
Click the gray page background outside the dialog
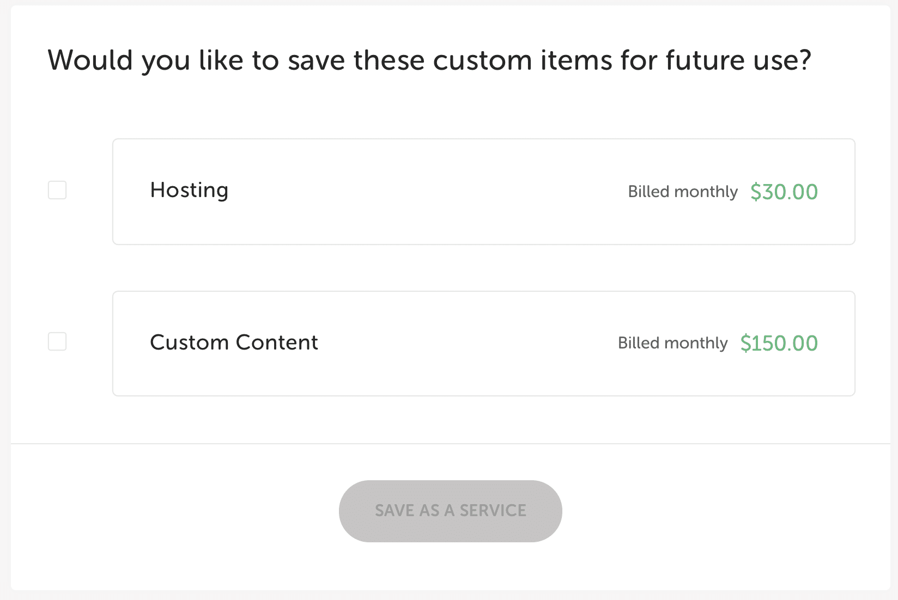coord(5,299)
